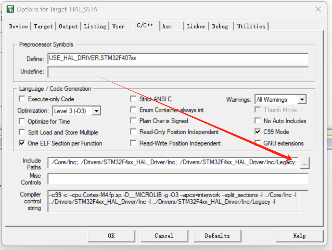Enable Split Load and Store Multiple
The width and height of the screenshot is (332, 250).
[x=22, y=132]
